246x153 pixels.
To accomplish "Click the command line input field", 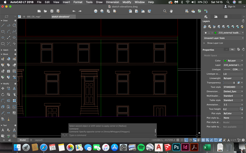I will click(111, 135).
